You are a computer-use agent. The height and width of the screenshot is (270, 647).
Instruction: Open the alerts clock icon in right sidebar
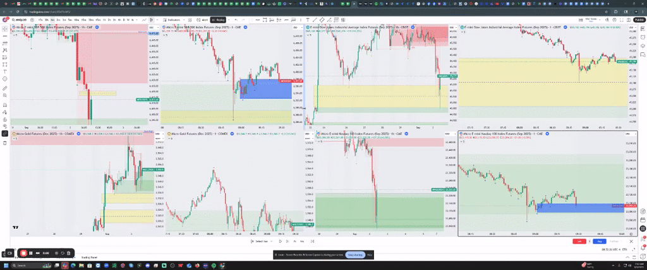643,37
